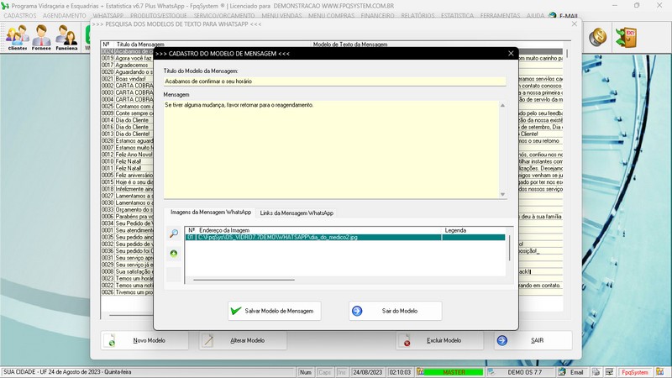Open the Fornece suppliers icon

[41, 37]
